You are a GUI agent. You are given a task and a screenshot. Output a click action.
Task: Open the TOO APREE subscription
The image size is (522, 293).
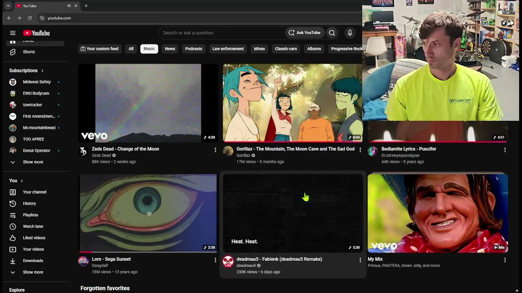coord(33,139)
